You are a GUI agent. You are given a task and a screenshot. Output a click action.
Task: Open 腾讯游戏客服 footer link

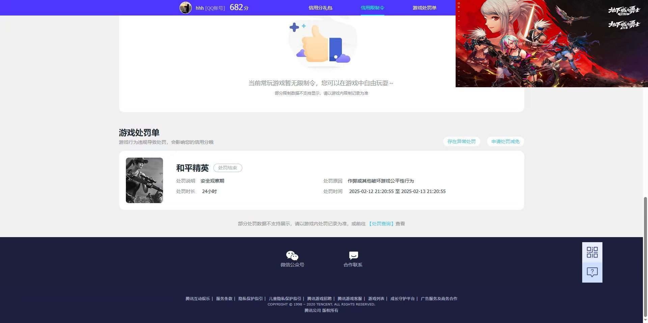coord(350,299)
